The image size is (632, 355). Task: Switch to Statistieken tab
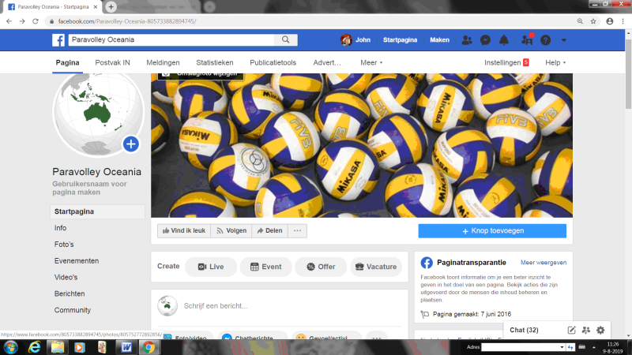pos(214,63)
